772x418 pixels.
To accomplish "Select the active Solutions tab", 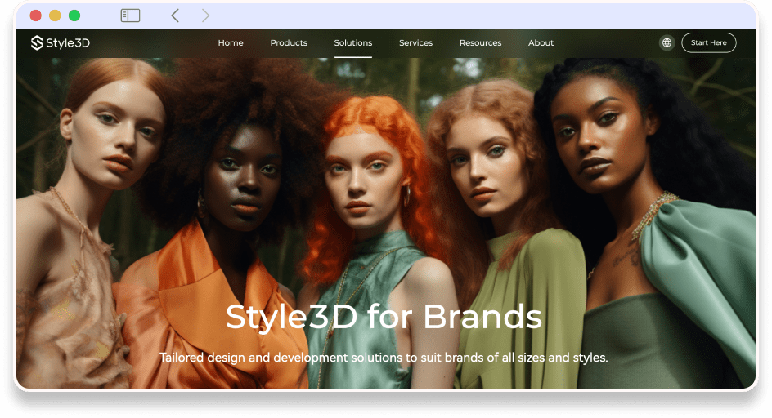I will pos(353,43).
